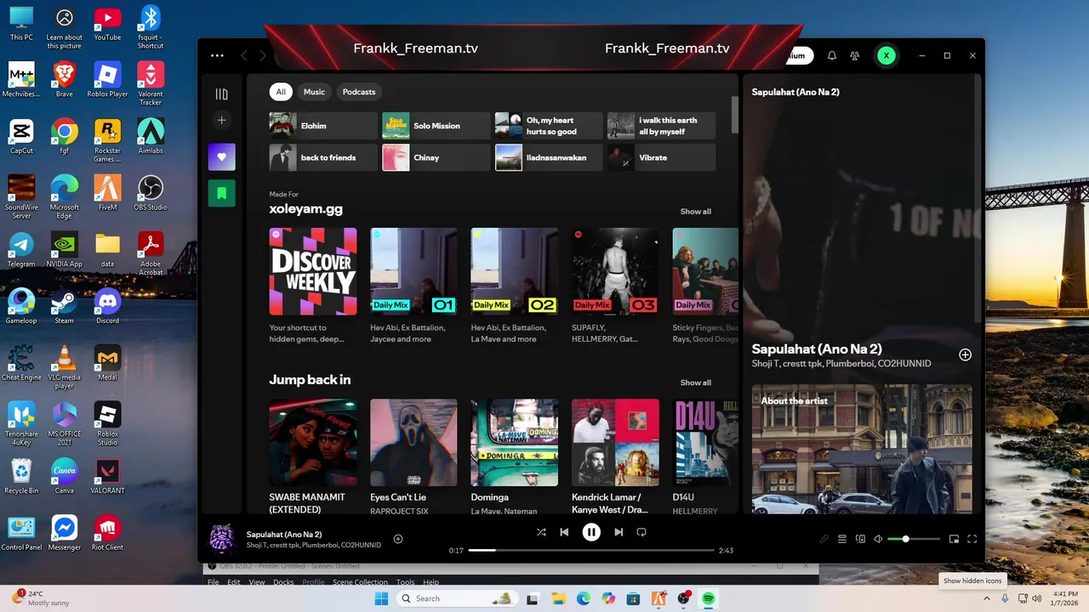The image size is (1089, 612).
Task: Open the Dominga album cover
Action: point(515,443)
